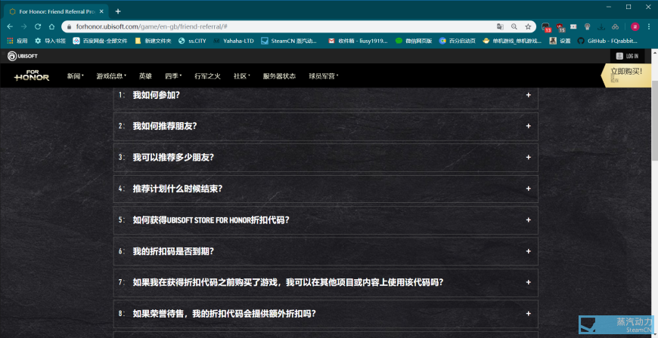Click question text 我如何推荐朋友?
The width and height of the screenshot is (658, 338).
click(165, 126)
